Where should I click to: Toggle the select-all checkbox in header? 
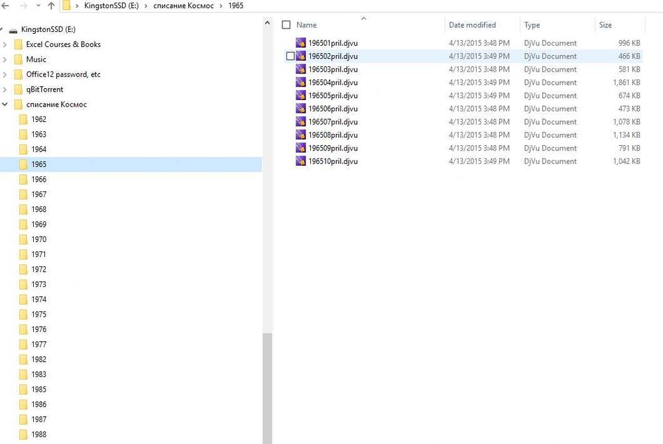[x=286, y=25]
